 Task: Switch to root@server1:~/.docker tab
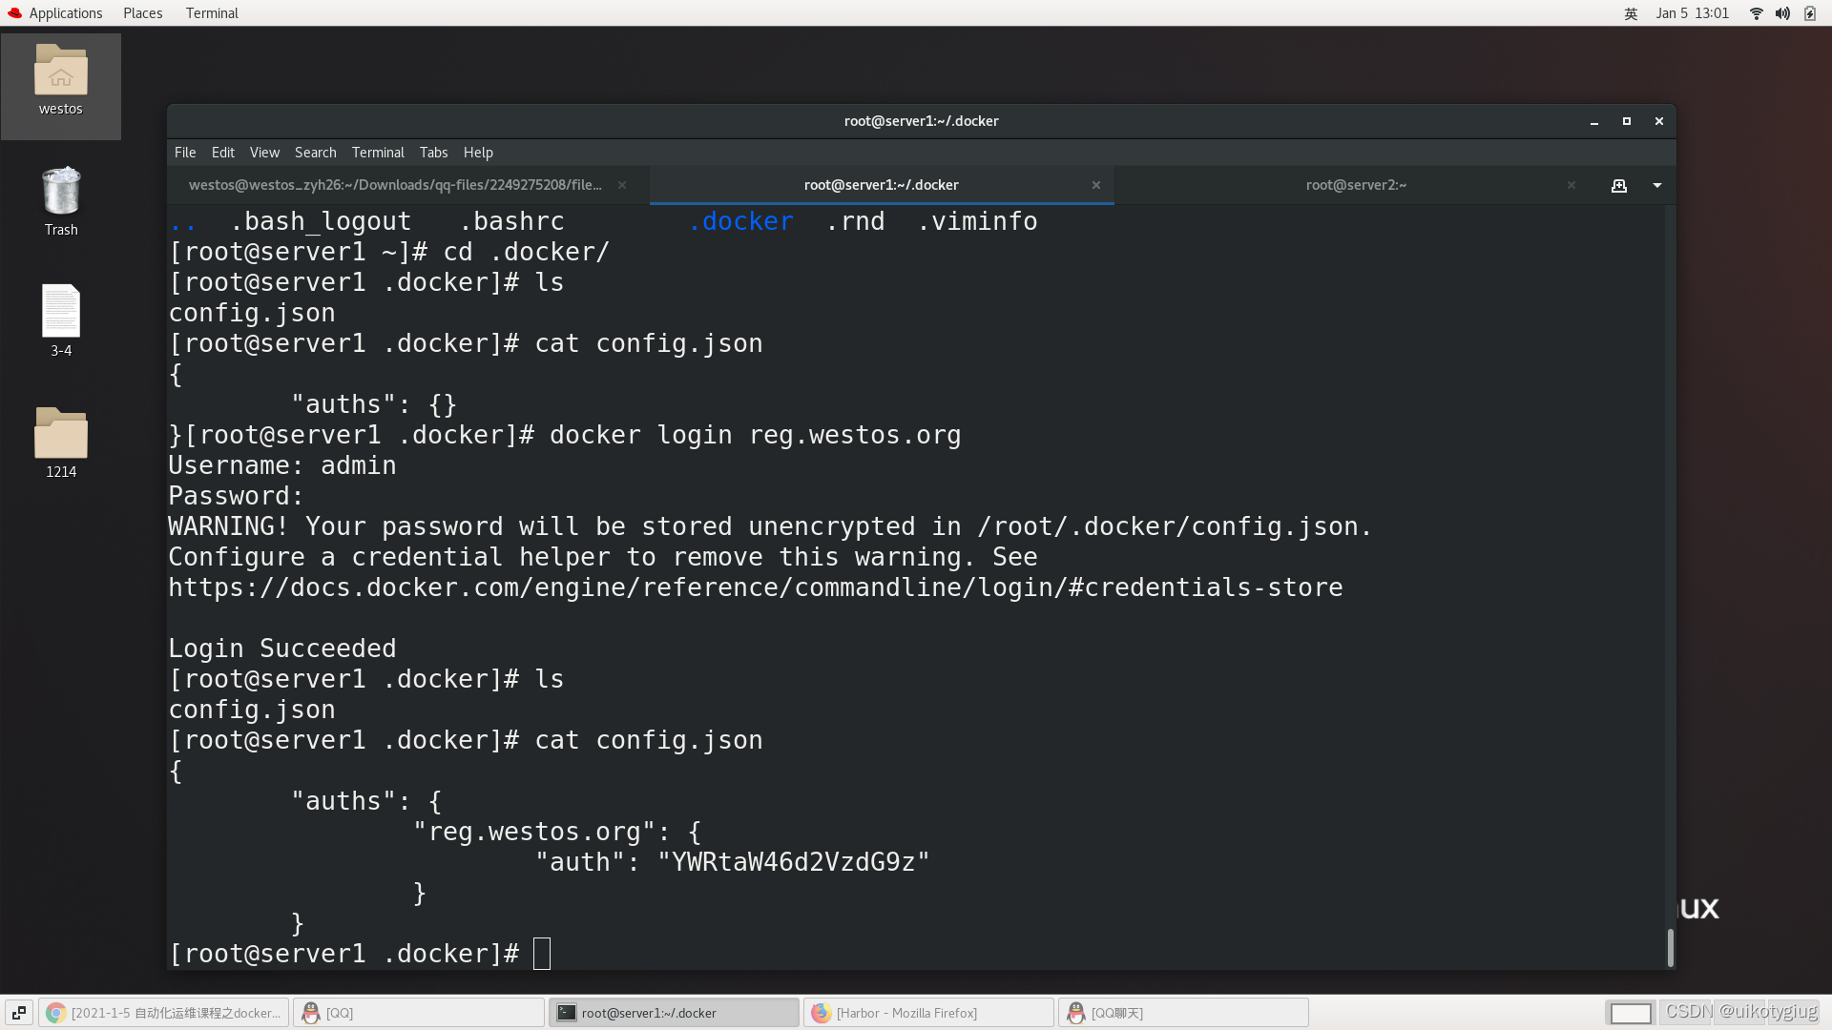tap(881, 185)
